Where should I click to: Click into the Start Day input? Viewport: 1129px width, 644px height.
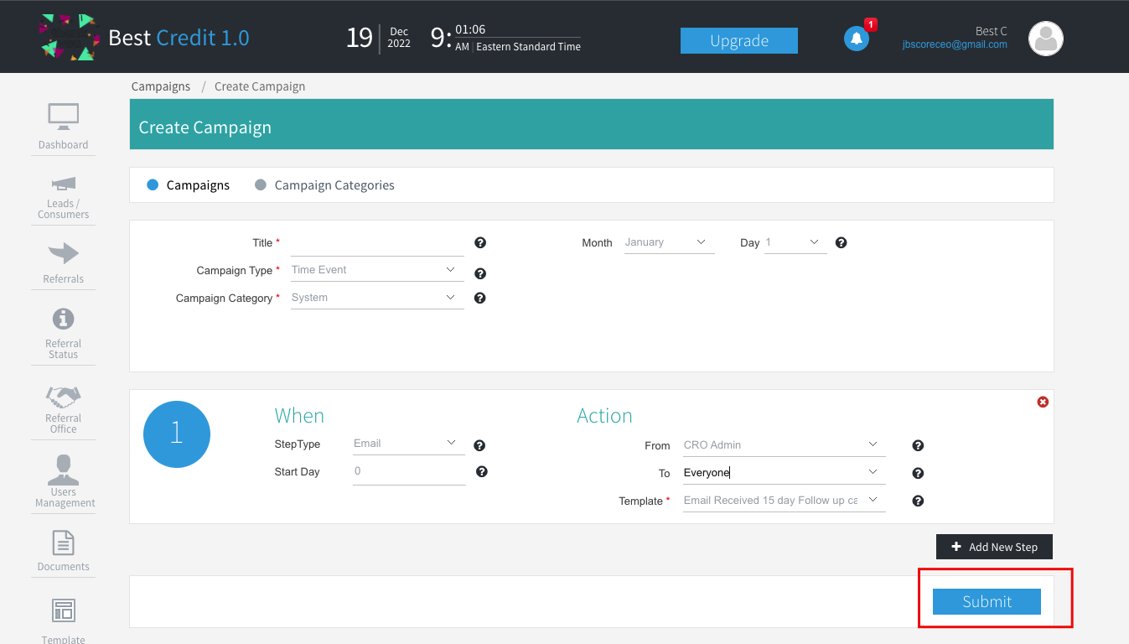(409, 471)
